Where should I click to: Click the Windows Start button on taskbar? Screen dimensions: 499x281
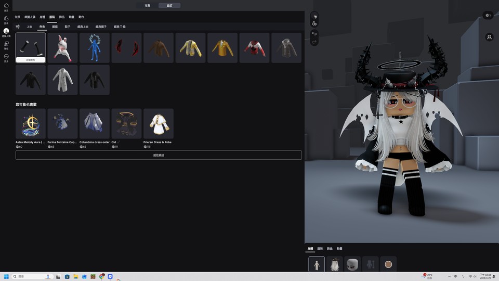7,276
